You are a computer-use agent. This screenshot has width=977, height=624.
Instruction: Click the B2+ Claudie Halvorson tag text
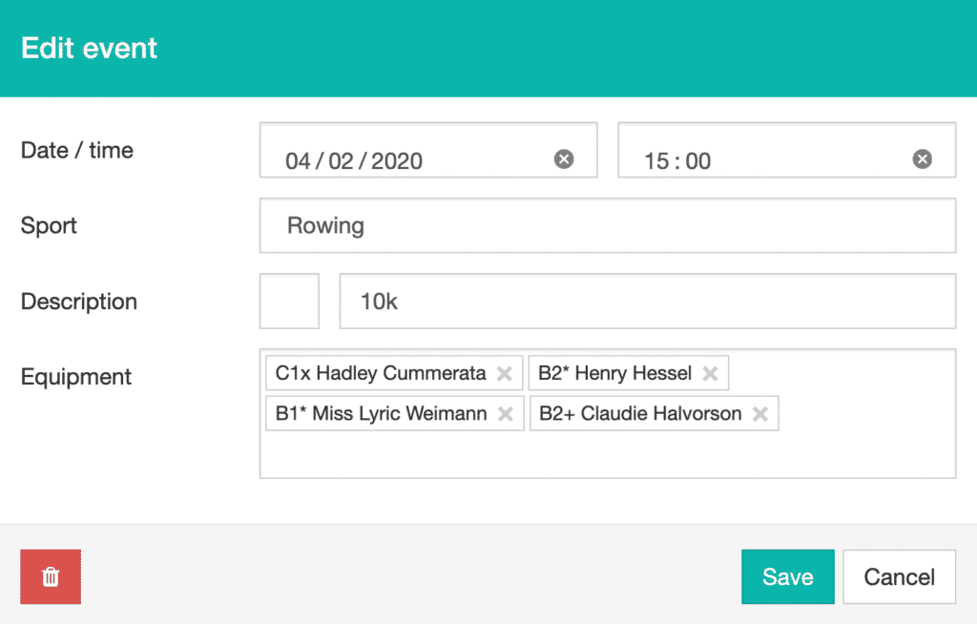640,414
